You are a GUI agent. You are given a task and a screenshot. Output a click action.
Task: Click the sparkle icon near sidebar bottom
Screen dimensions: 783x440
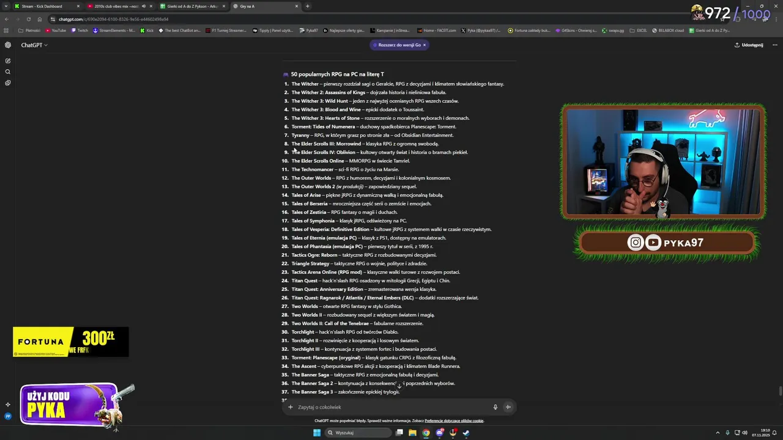click(x=8, y=405)
